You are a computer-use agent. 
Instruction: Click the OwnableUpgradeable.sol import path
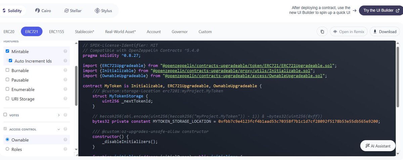pos(243,76)
